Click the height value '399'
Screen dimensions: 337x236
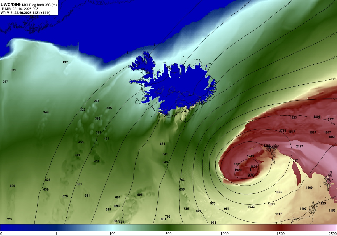[x=98, y=132]
